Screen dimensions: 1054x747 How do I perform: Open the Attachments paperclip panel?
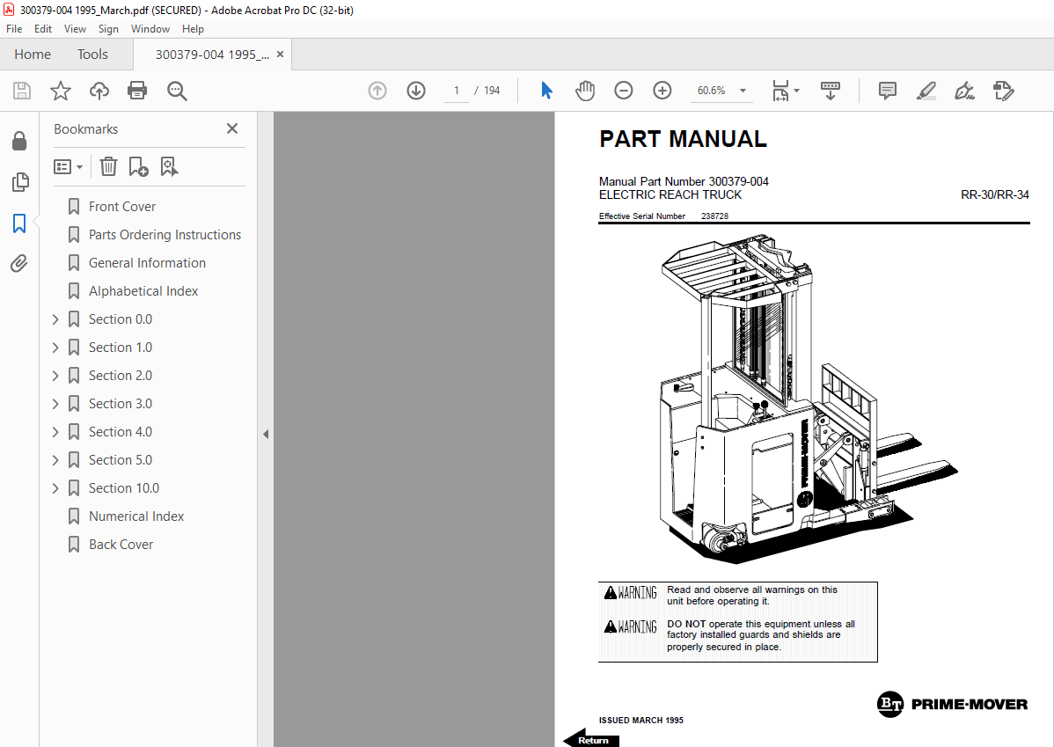pyautogui.click(x=19, y=264)
